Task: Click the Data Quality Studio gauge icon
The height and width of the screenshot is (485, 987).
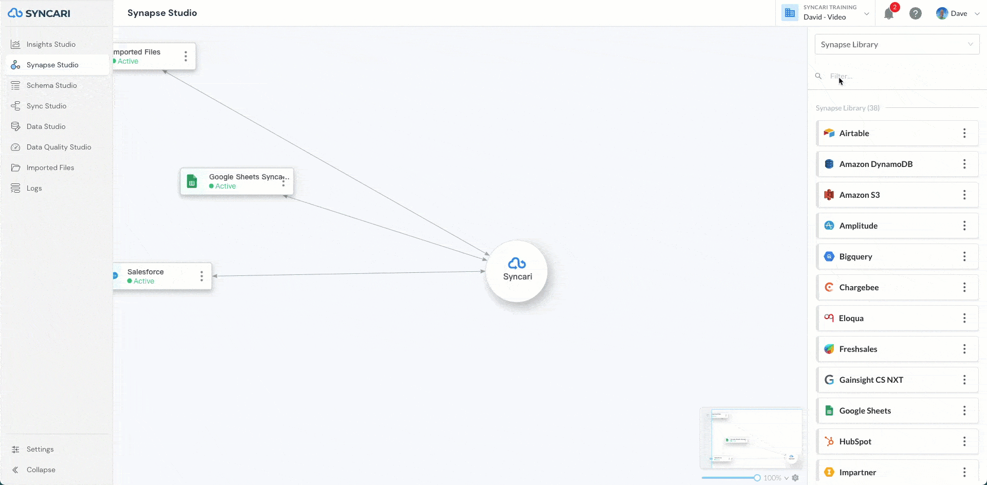Action: (15, 147)
